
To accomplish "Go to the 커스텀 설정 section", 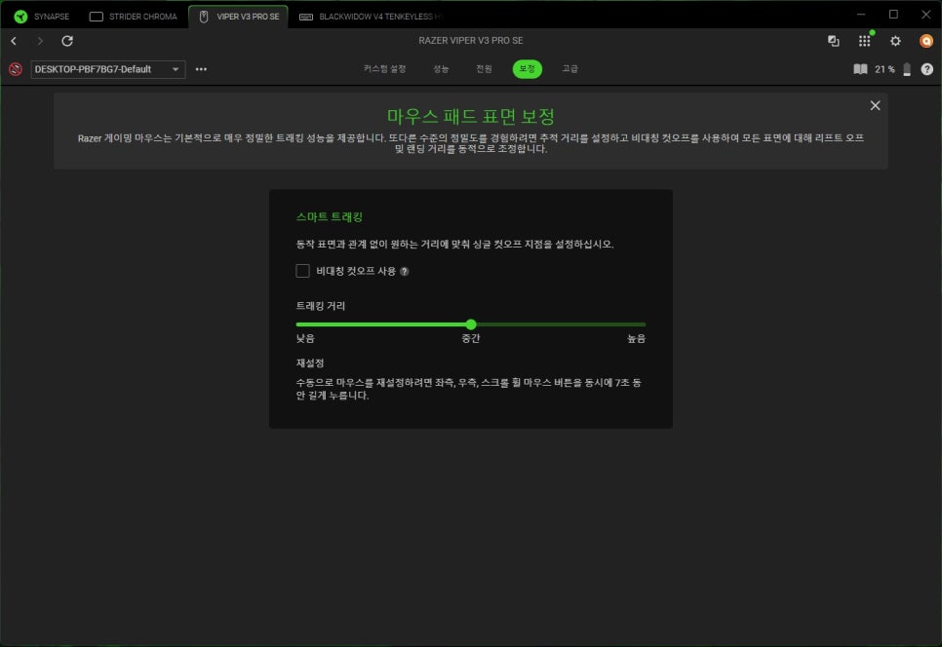I will point(384,69).
